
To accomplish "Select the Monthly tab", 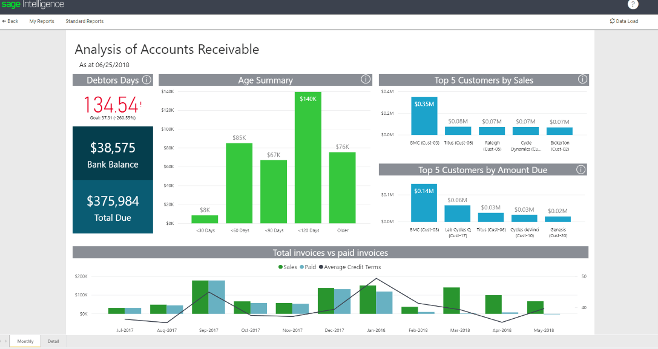I will pyautogui.click(x=24, y=341).
